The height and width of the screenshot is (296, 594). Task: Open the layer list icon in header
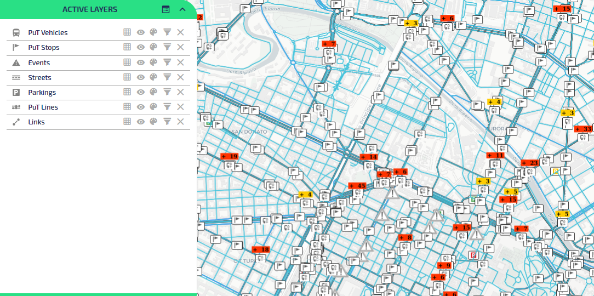(165, 9)
